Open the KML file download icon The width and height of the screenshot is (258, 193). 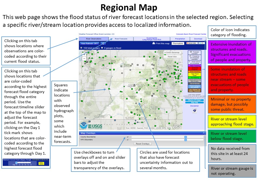pos(195,111)
